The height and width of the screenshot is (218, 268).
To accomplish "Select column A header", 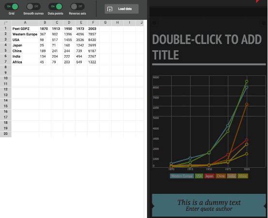I will (25, 23).
